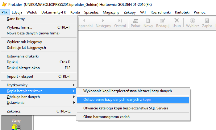
Task: Open the Edycja menu
Action: [17, 12]
